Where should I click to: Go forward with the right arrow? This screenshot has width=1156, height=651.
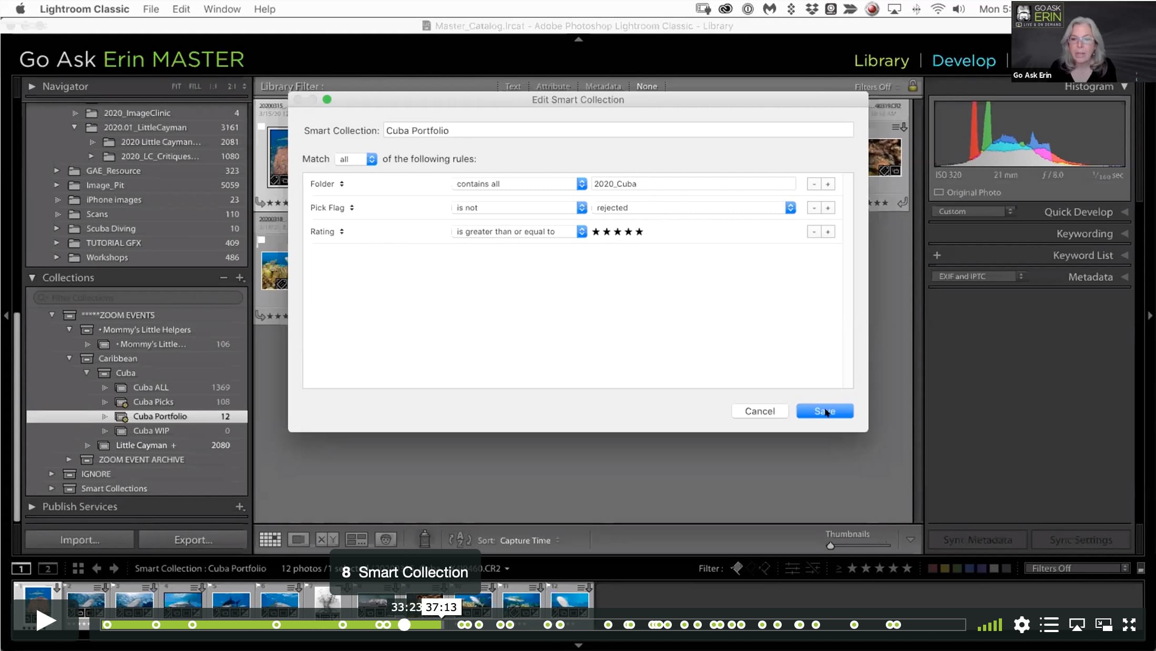pyautogui.click(x=114, y=568)
